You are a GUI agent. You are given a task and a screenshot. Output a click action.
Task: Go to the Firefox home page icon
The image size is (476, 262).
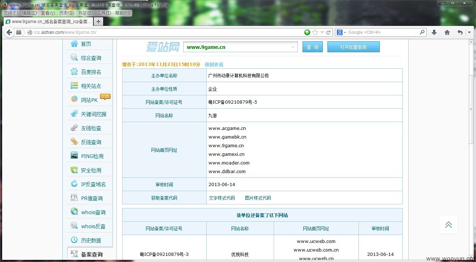click(x=447, y=32)
